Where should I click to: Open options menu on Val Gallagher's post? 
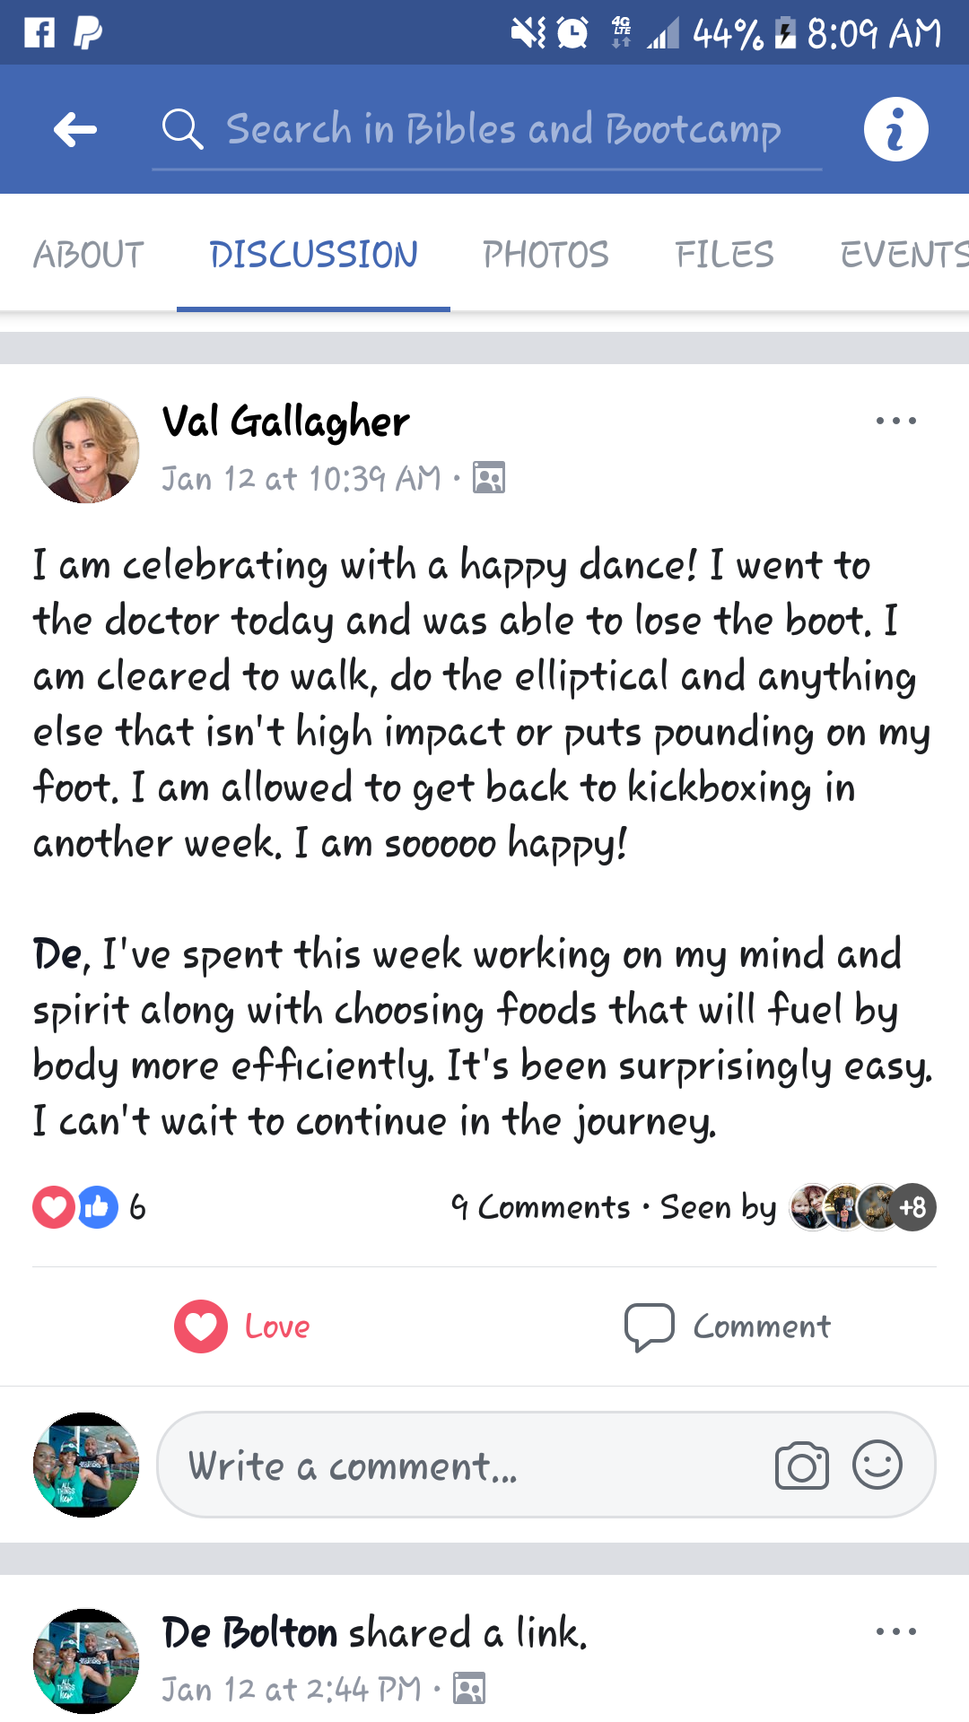pyautogui.click(x=895, y=421)
